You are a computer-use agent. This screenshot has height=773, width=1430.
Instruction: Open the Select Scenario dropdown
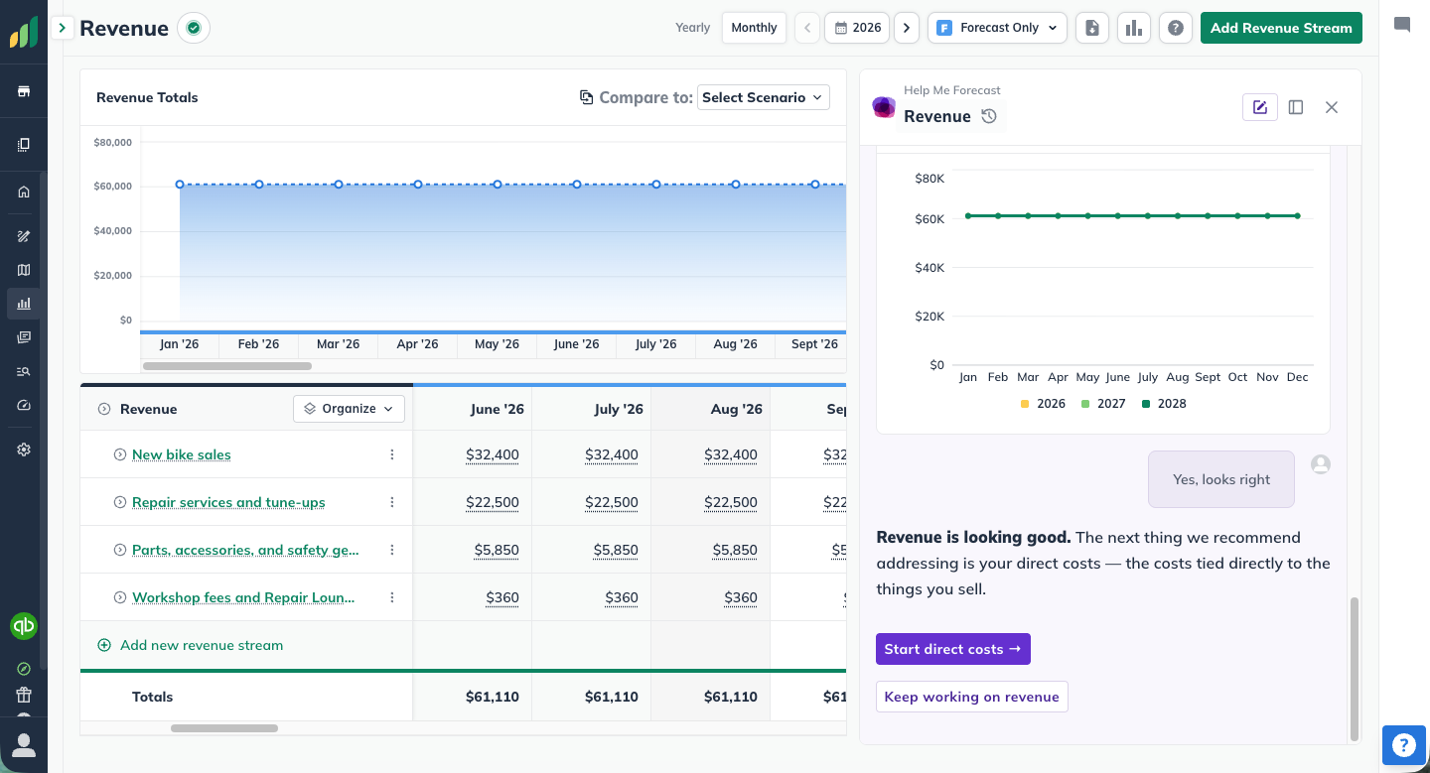[764, 97]
